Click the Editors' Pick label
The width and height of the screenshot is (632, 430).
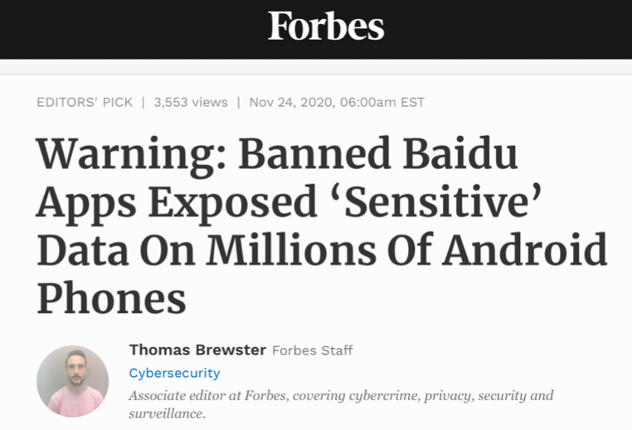point(85,102)
